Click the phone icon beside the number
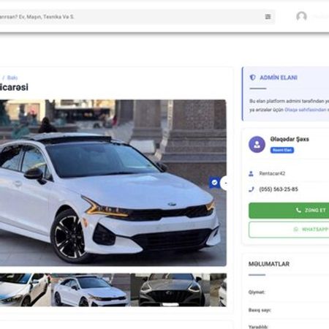 (x=252, y=189)
